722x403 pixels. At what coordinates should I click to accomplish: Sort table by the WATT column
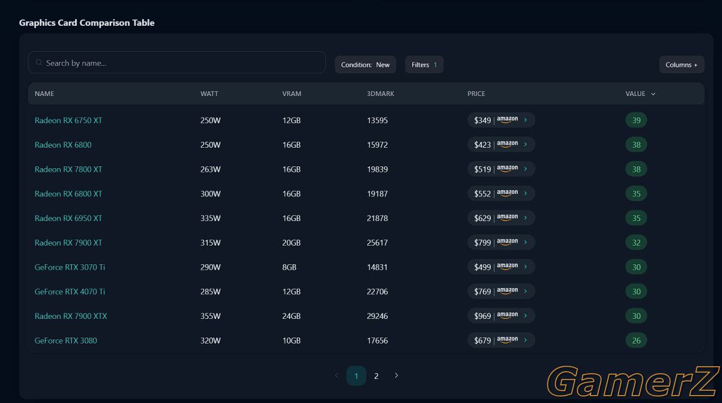(x=209, y=94)
